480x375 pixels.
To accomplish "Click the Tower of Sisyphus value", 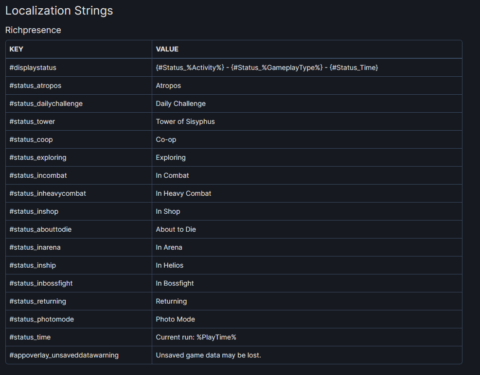I will (x=185, y=121).
